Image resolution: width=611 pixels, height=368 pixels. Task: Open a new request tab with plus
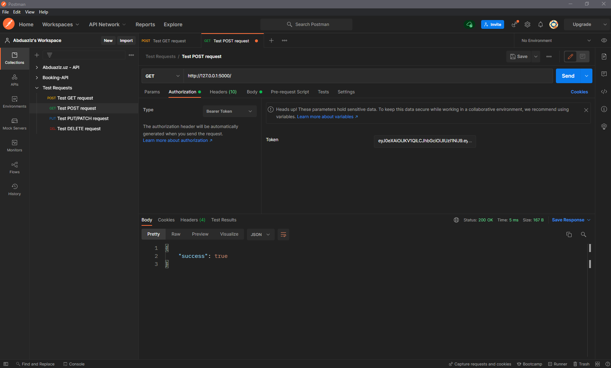click(x=271, y=40)
